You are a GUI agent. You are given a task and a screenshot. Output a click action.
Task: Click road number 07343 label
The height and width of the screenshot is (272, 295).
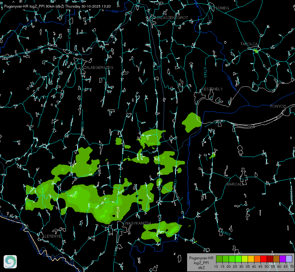pos(205,73)
